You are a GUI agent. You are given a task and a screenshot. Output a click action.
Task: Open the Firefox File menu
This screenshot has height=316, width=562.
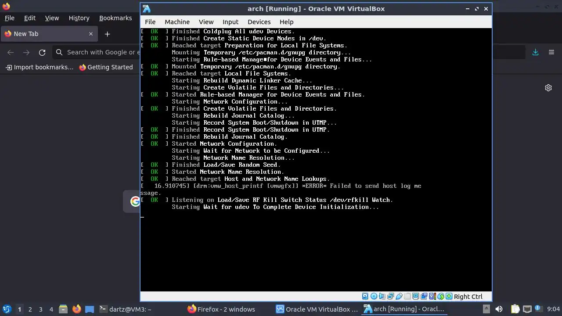[9, 18]
